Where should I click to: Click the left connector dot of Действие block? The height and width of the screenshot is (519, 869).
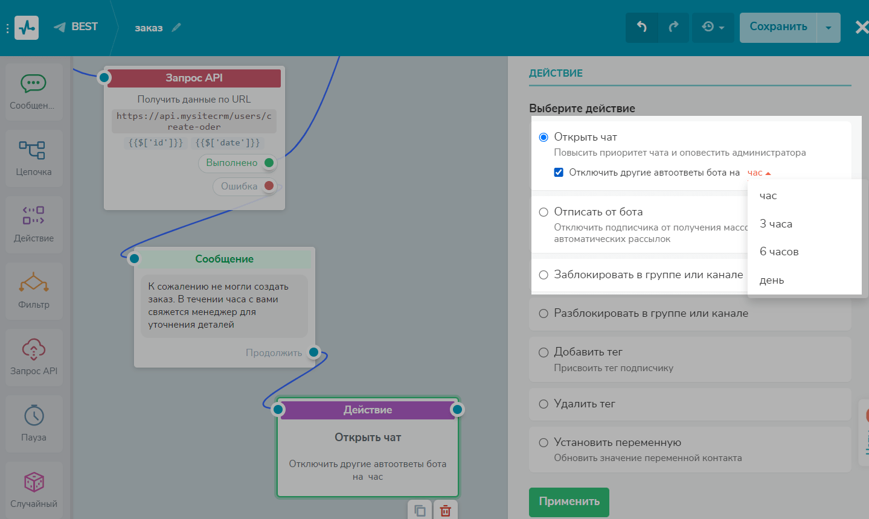[x=278, y=410]
